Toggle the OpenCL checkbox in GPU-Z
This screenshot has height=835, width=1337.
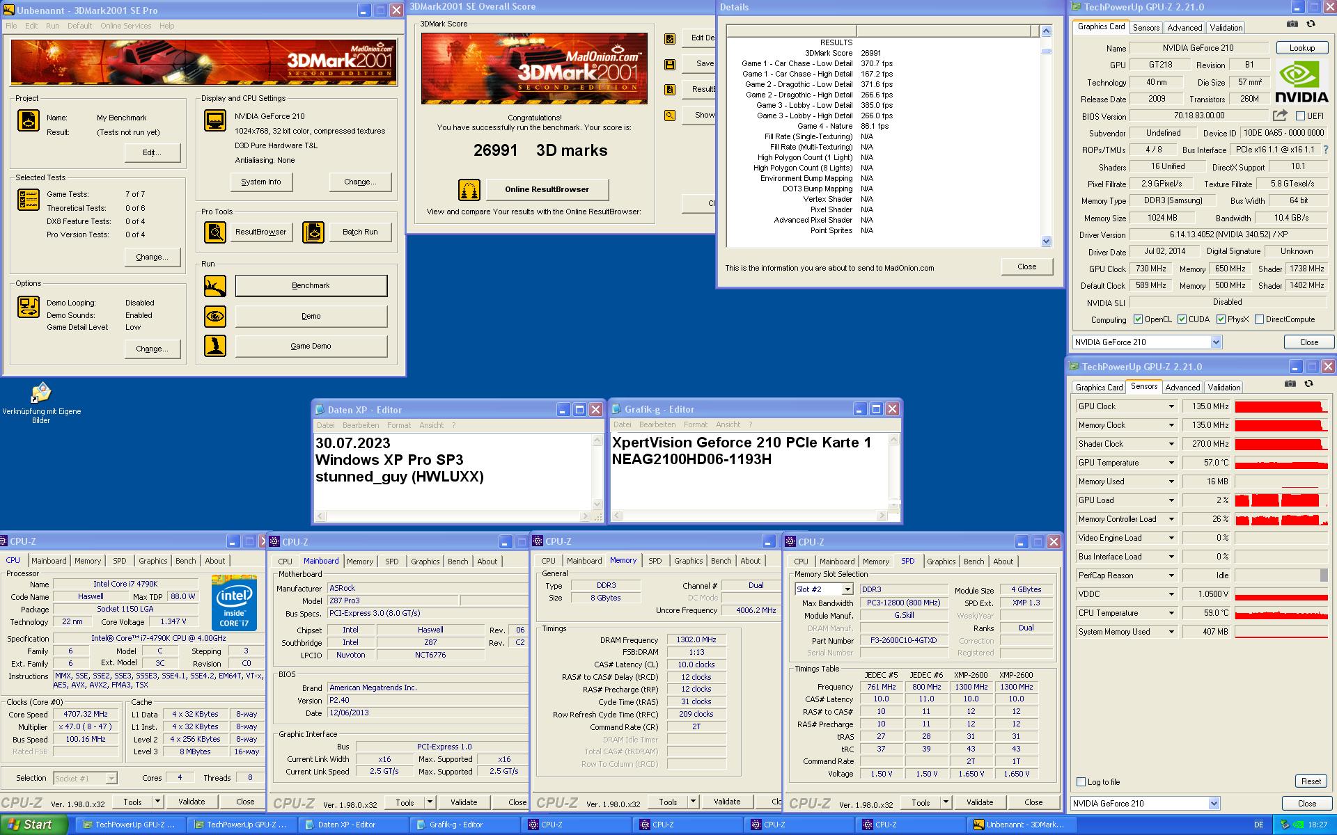tap(1138, 319)
